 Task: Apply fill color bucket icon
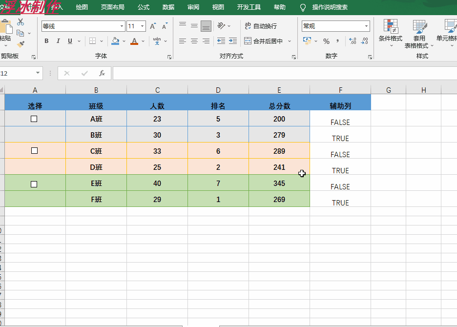(x=115, y=41)
